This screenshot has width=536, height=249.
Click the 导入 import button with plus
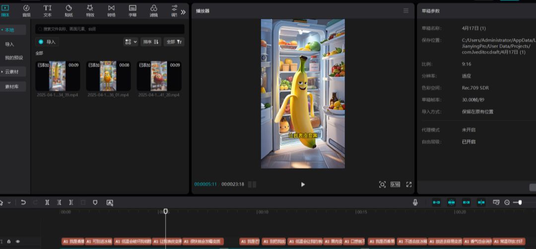click(x=48, y=42)
